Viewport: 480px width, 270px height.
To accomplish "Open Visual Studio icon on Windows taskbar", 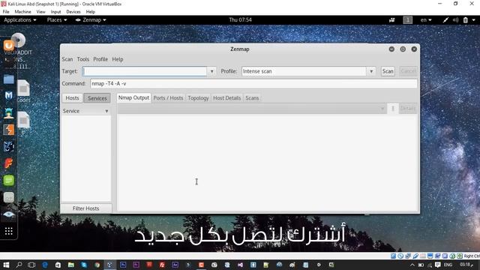I will pyautogui.click(x=240, y=265).
